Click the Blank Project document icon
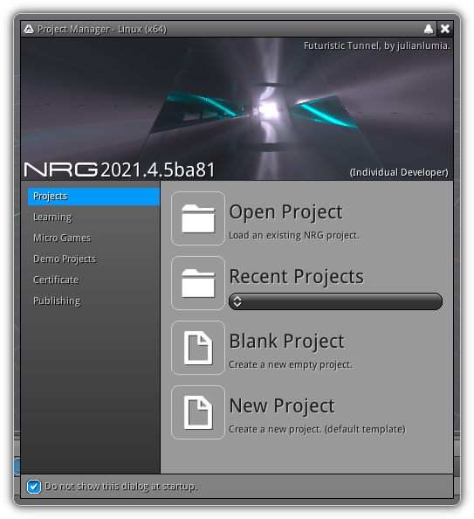This screenshot has height=519, width=474. (x=198, y=348)
